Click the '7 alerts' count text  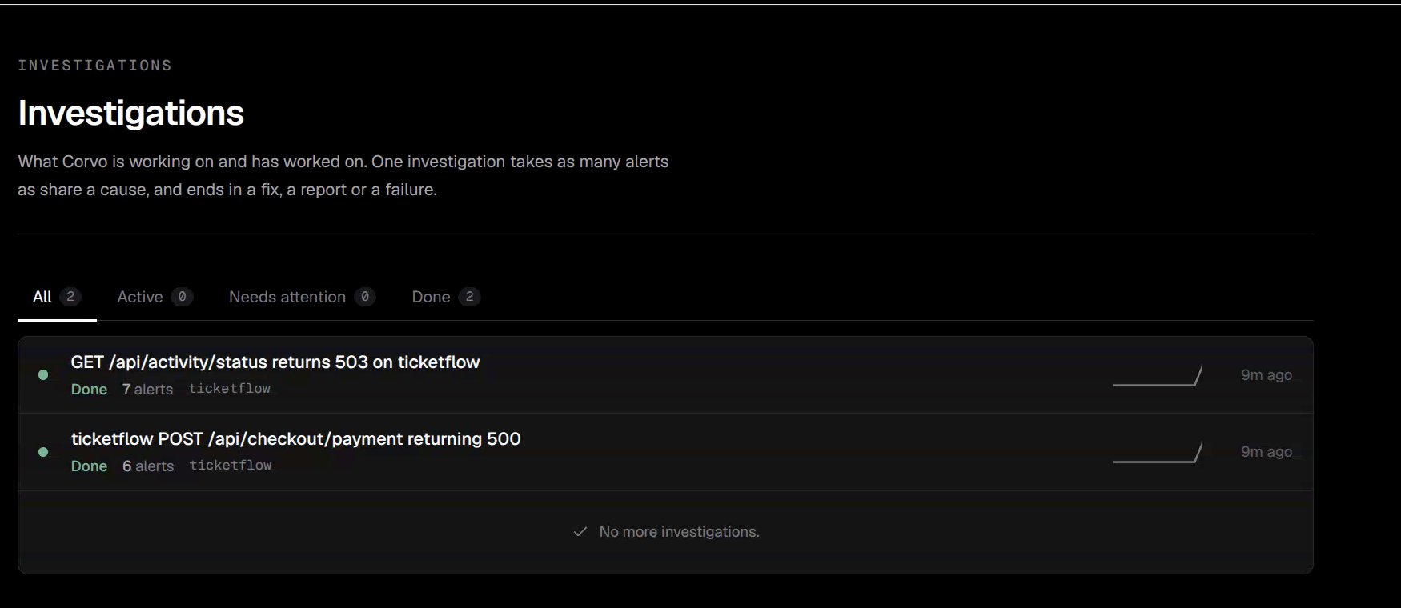(x=147, y=390)
